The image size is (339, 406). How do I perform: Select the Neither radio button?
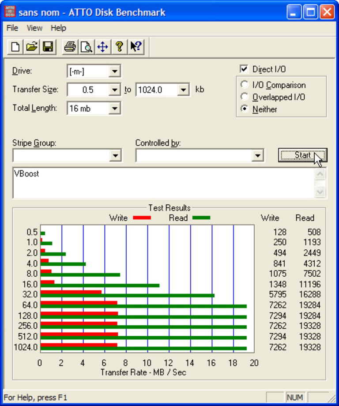[244, 109]
